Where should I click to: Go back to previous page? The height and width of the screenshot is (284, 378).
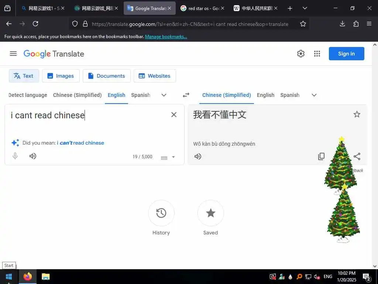point(9,24)
